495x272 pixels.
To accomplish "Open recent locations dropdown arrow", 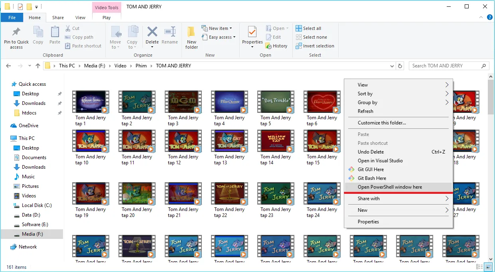I will point(29,66).
